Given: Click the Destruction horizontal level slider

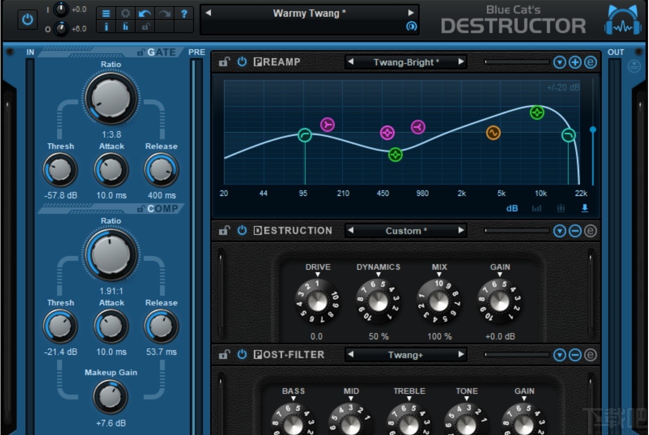Looking at the screenshot, I should 517,231.
